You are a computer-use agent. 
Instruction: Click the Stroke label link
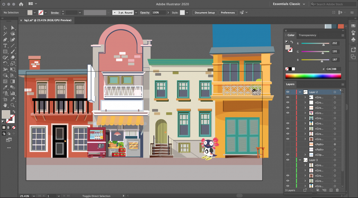click(55, 13)
